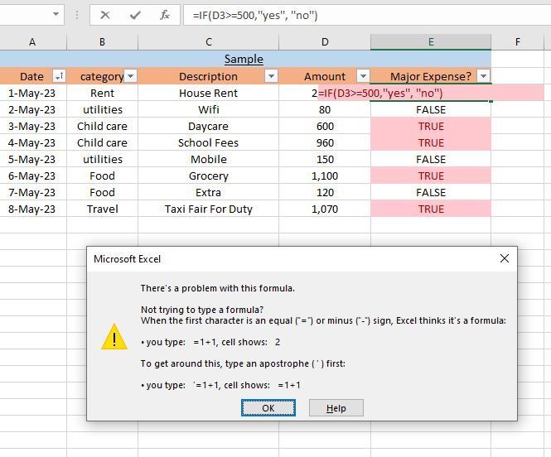
Task: Select TRUE cell in the Grocery row
Action: pyautogui.click(x=431, y=176)
